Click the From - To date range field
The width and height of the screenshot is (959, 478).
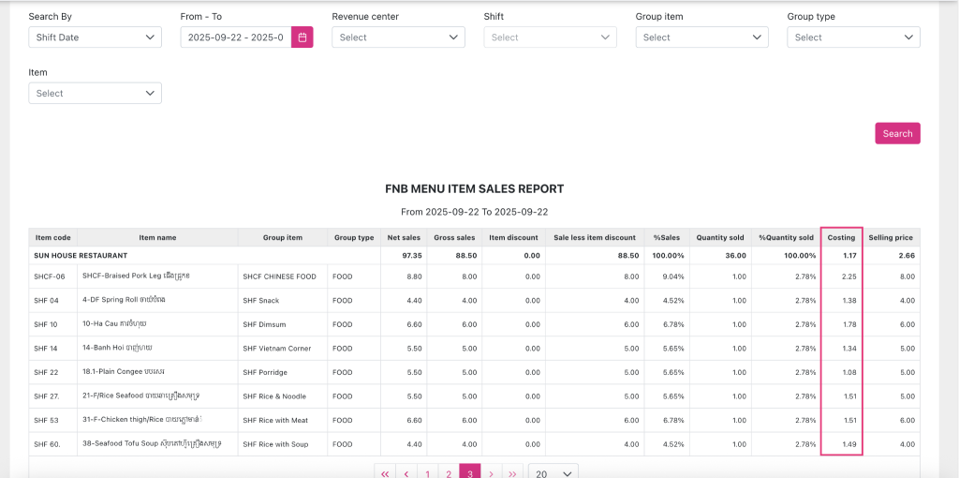coord(236,37)
